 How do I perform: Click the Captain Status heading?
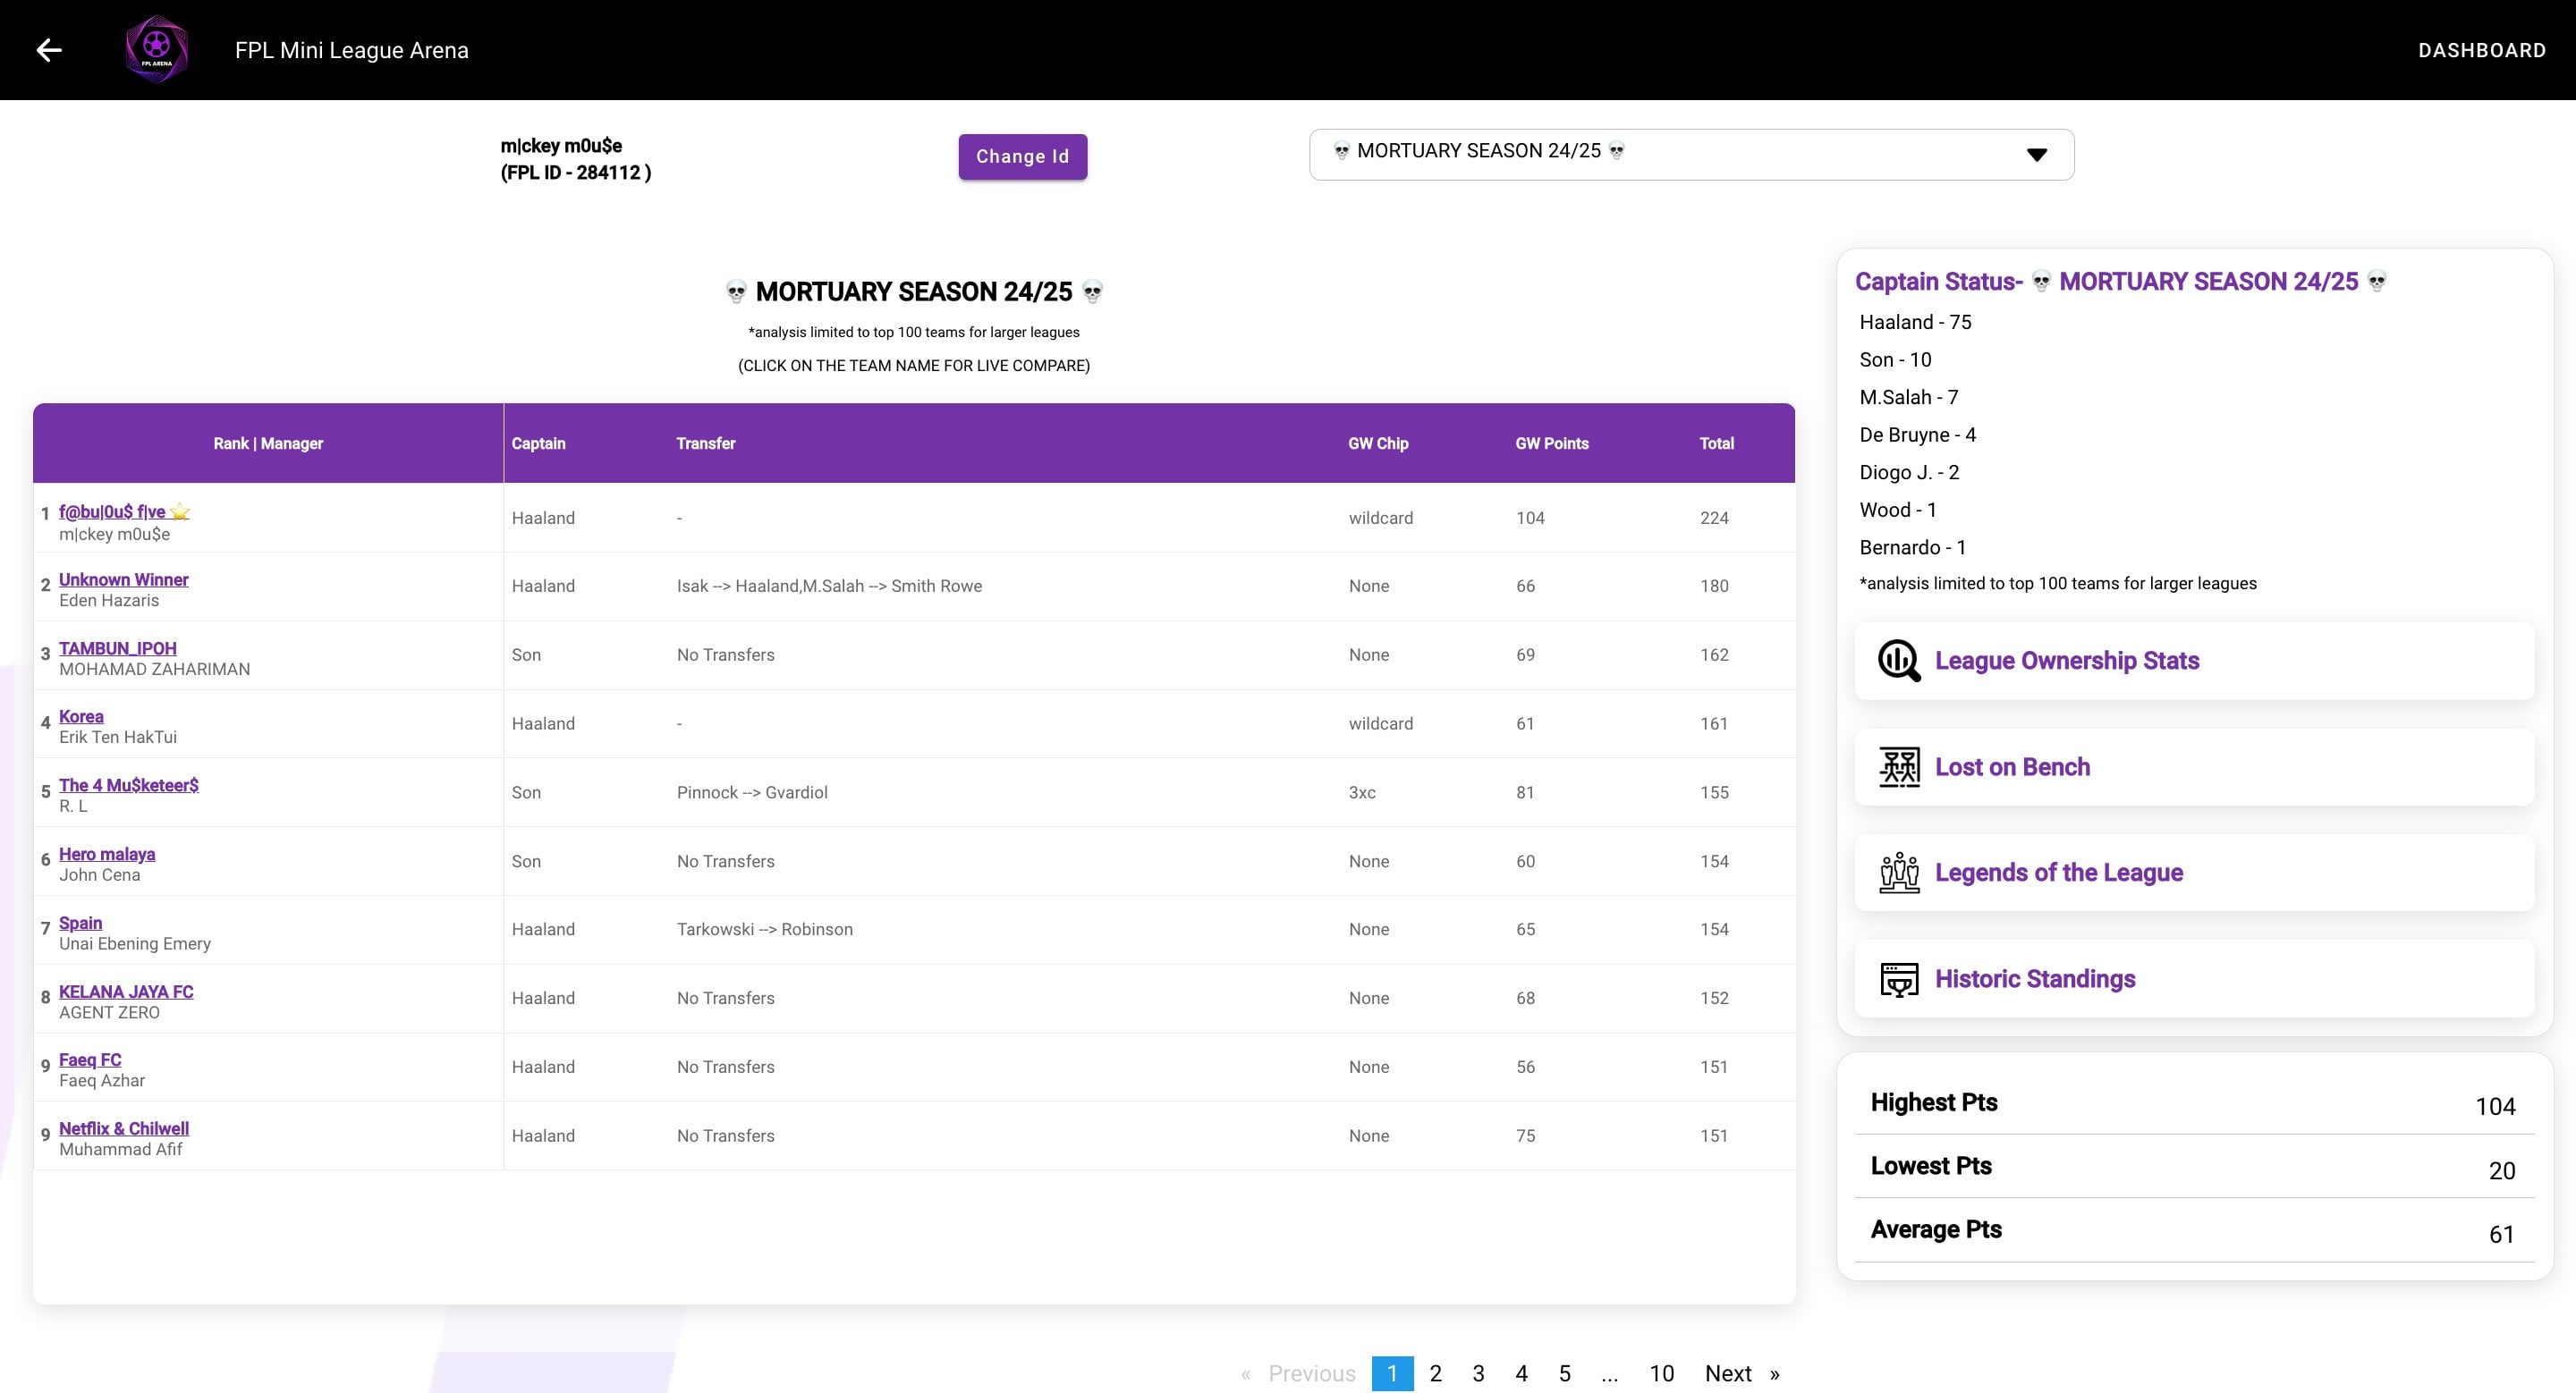coord(2121,282)
